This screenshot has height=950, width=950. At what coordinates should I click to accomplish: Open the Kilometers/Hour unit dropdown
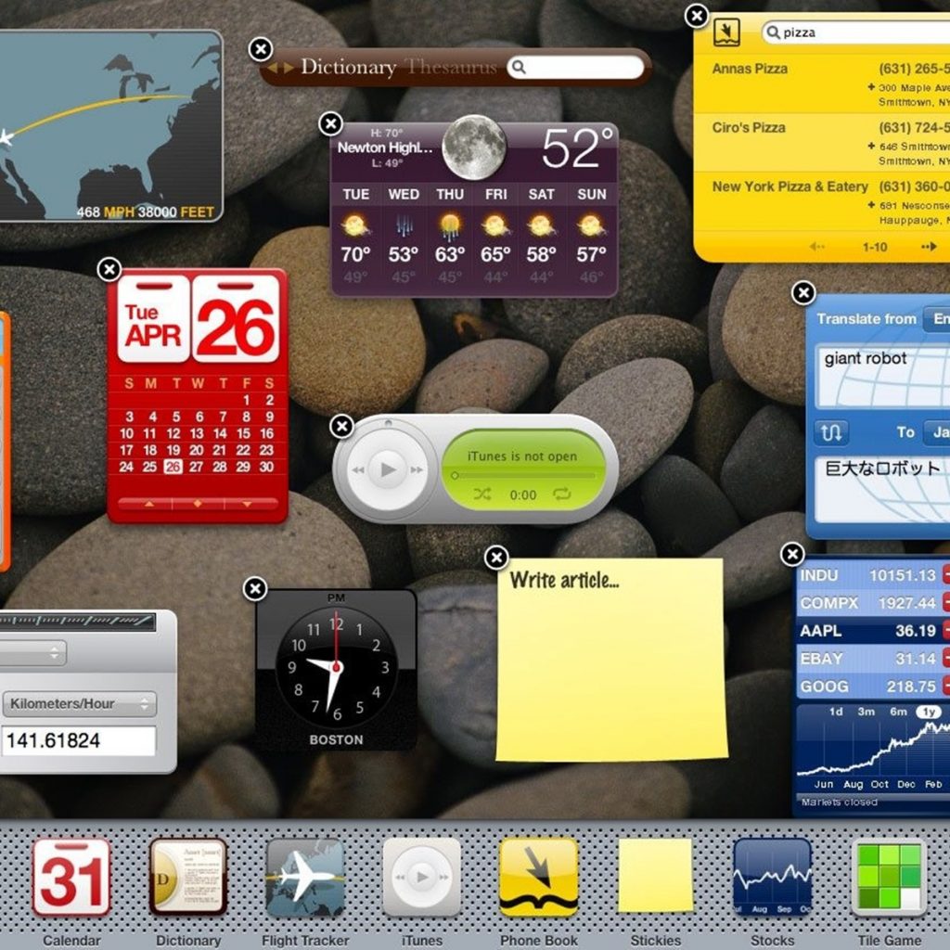(79, 704)
